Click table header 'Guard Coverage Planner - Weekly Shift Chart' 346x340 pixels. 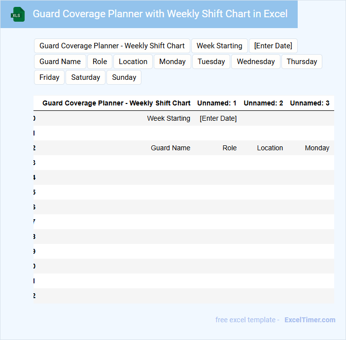point(116,103)
